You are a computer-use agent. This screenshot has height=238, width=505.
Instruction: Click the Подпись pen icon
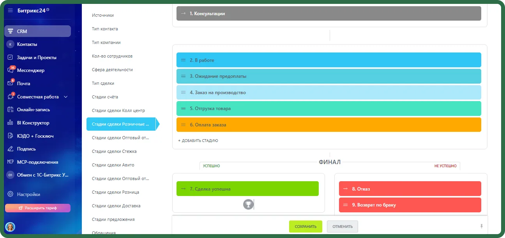pyautogui.click(x=11, y=149)
